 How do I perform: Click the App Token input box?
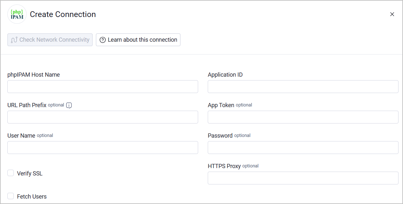pos(303,117)
